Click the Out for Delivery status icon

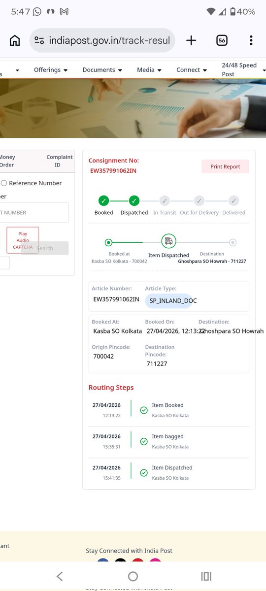click(199, 200)
